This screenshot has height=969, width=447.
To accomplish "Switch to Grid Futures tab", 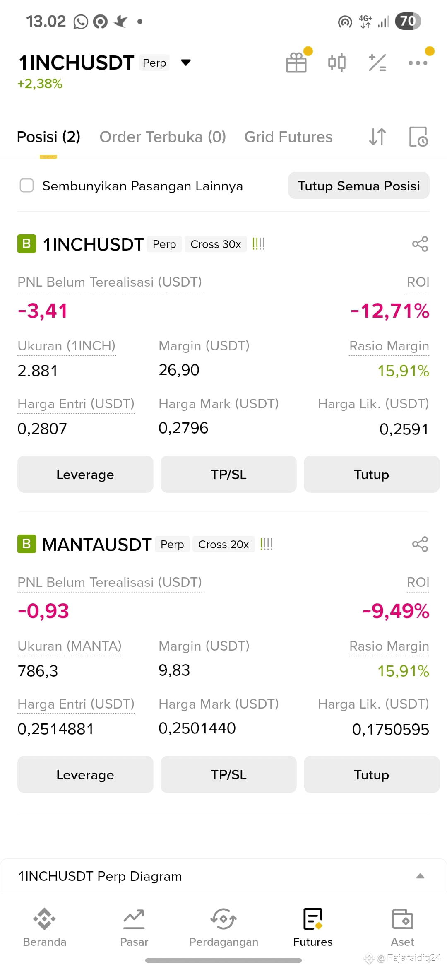I will (288, 137).
